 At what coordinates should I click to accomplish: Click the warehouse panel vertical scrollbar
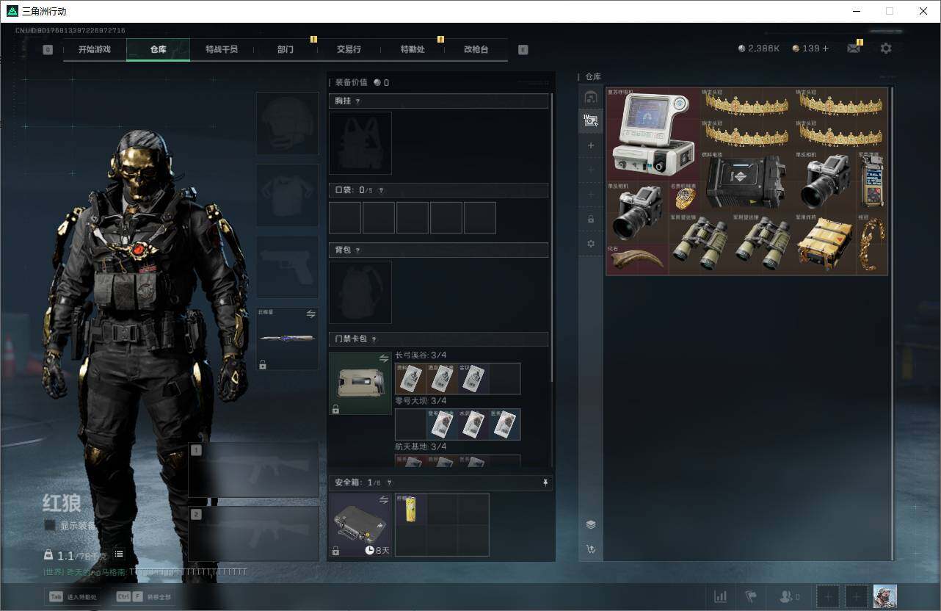coord(892,323)
